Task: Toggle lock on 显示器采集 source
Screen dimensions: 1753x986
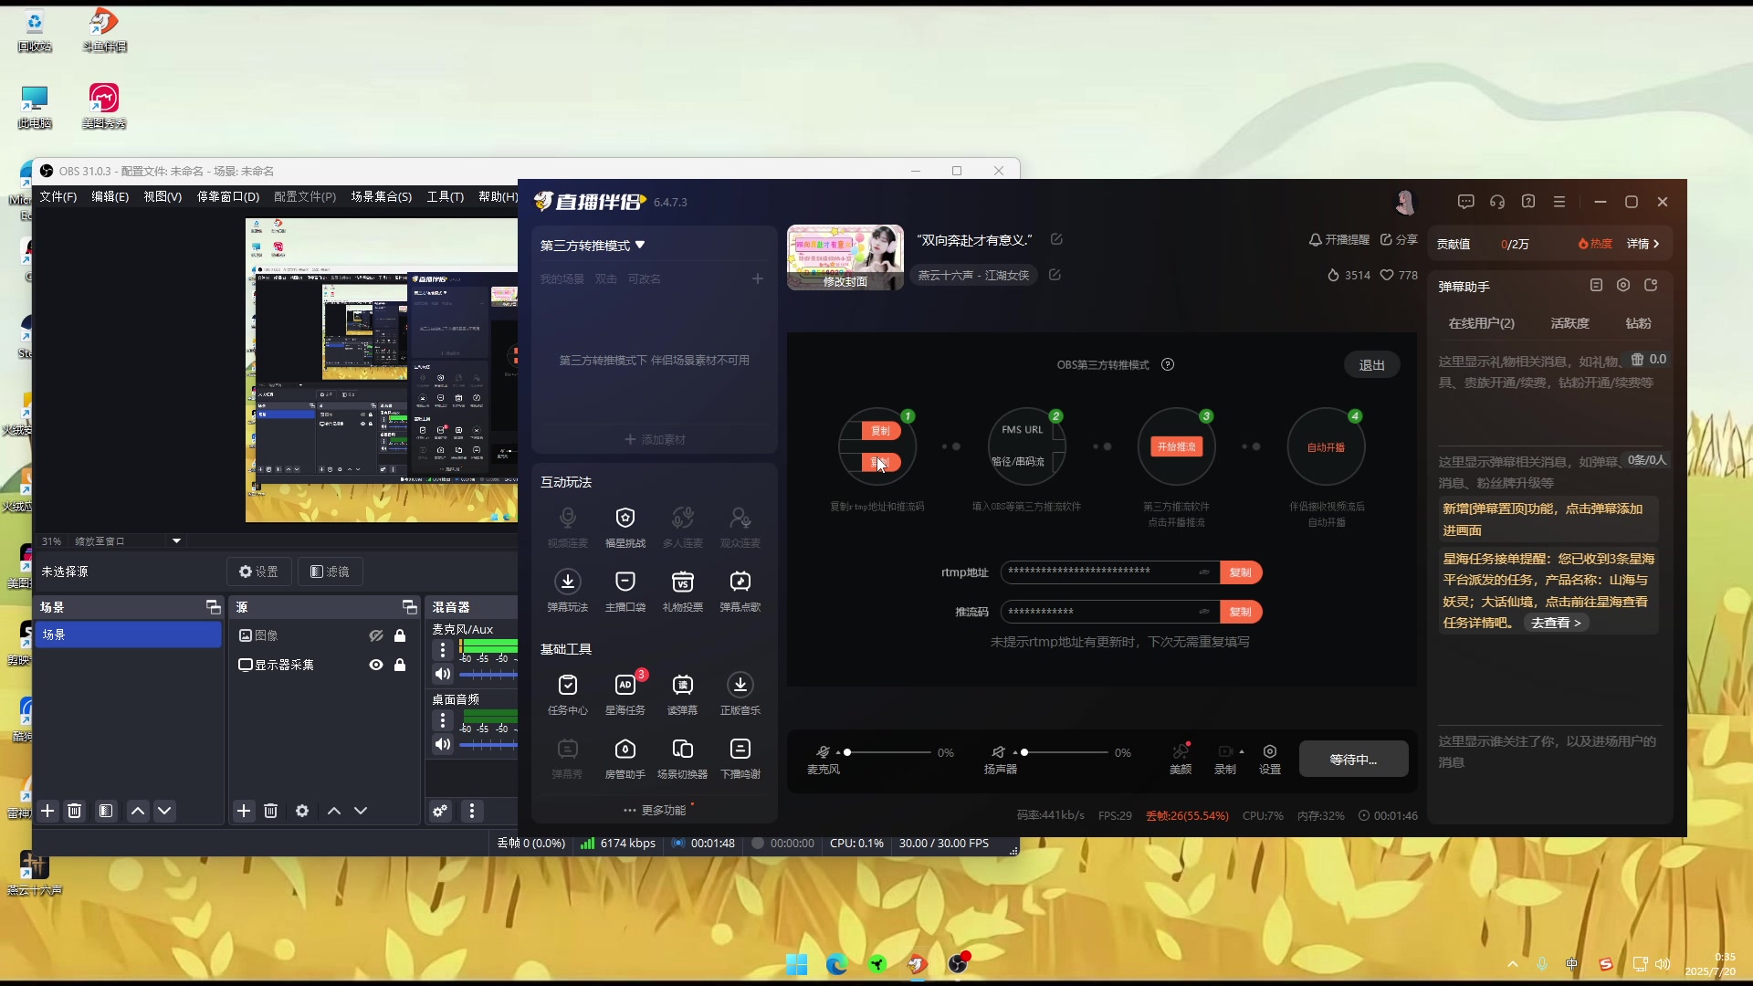Action: 400,665
